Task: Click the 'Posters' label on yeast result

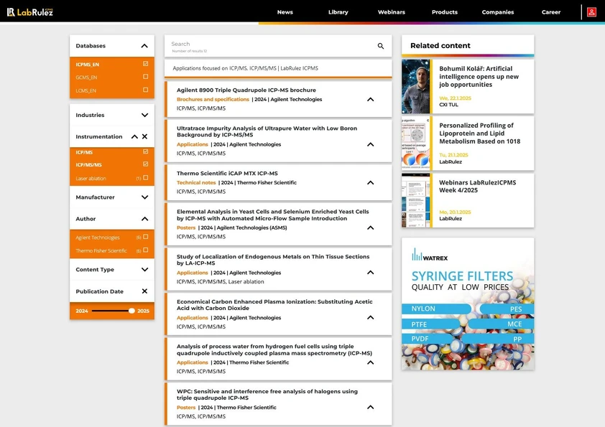Action: point(186,227)
